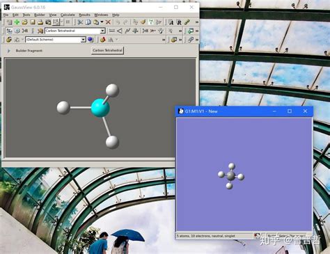Select the modify dihedral tool icon
330x254 pixels.
(127, 31)
